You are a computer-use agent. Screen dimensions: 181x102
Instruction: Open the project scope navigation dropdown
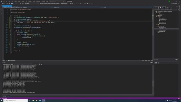point(27,8)
